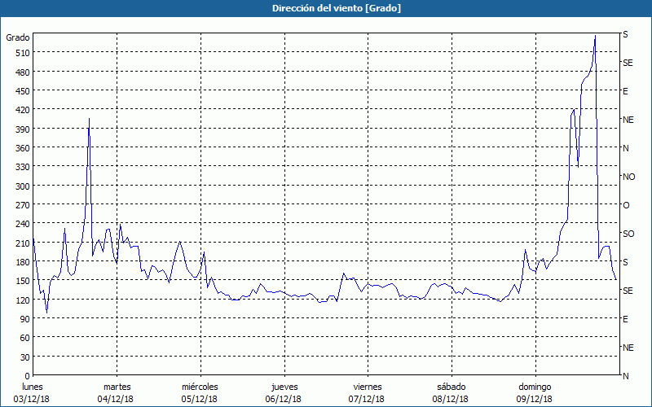The width and height of the screenshot is (652, 407).
Task: Click the 'Grado' axis unit label
Action: 18,37
